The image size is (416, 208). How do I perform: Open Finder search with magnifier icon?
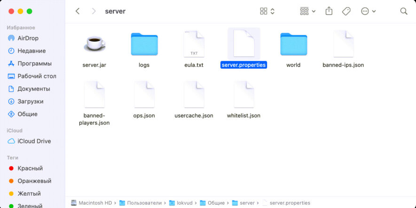coord(403,11)
